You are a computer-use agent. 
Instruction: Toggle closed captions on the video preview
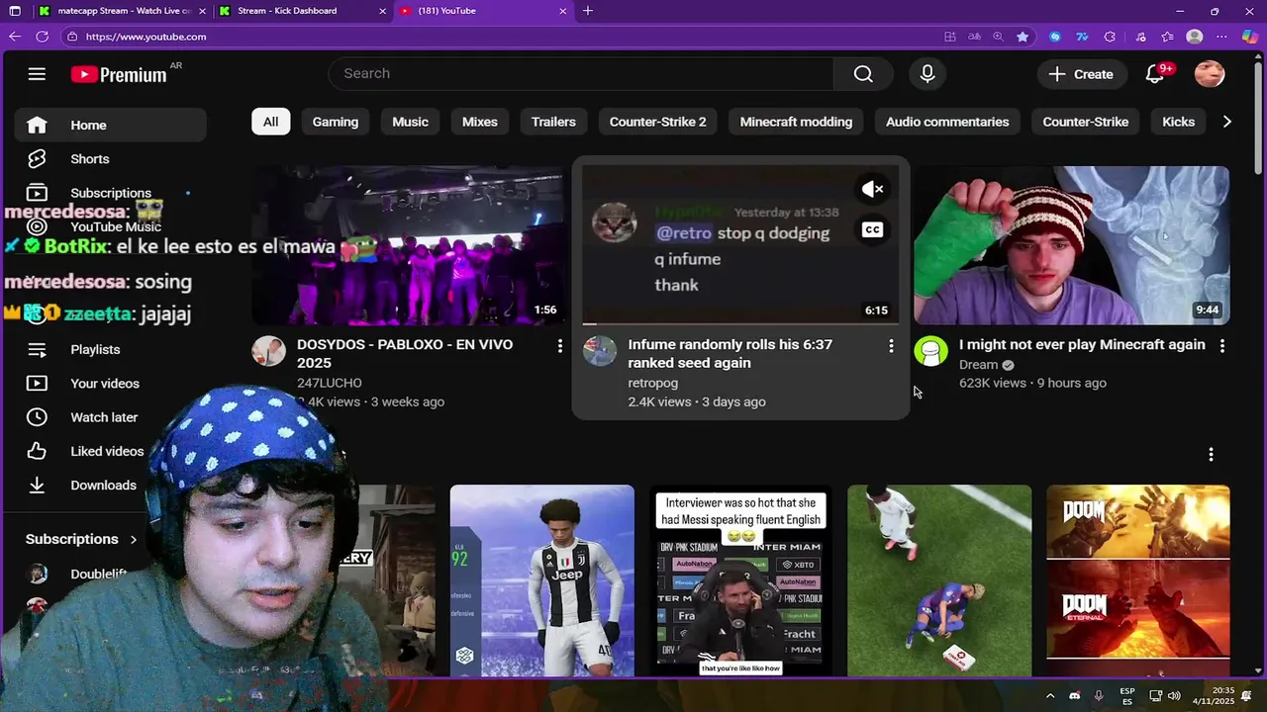(x=872, y=229)
